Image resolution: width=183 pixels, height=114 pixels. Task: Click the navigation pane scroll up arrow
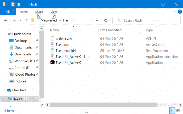42,29
